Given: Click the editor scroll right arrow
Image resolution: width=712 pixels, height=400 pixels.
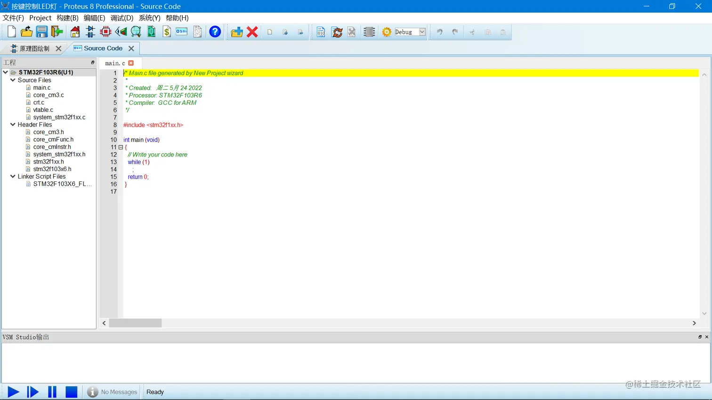Looking at the screenshot, I should coord(694,323).
